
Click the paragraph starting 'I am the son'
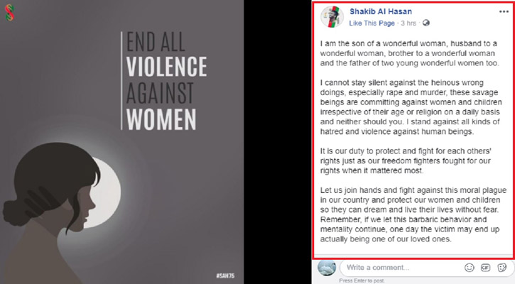click(x=409, y=53)
